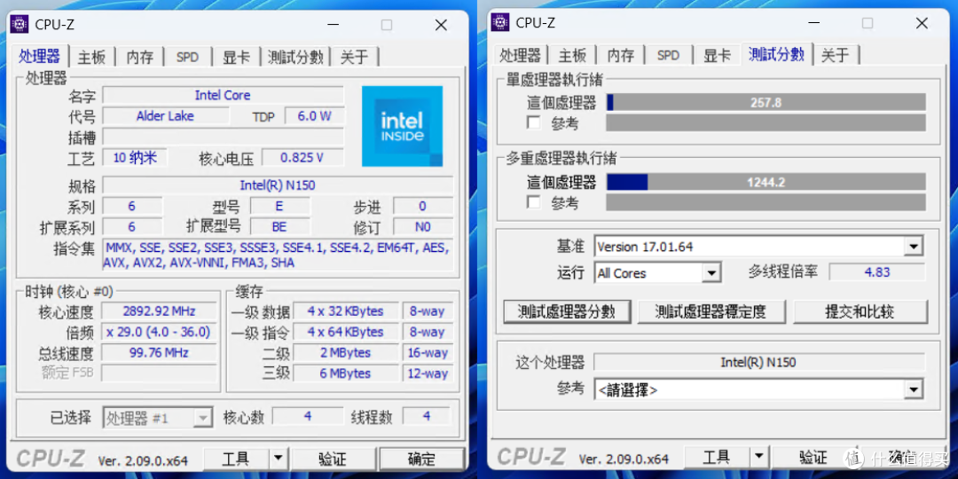Click the 修订 value N0
The width and height of the screenshot is (958, 479).
tap(423, 227)
